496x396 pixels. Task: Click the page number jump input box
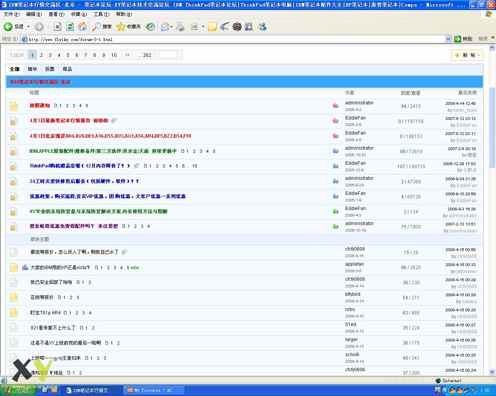point(168,55)
